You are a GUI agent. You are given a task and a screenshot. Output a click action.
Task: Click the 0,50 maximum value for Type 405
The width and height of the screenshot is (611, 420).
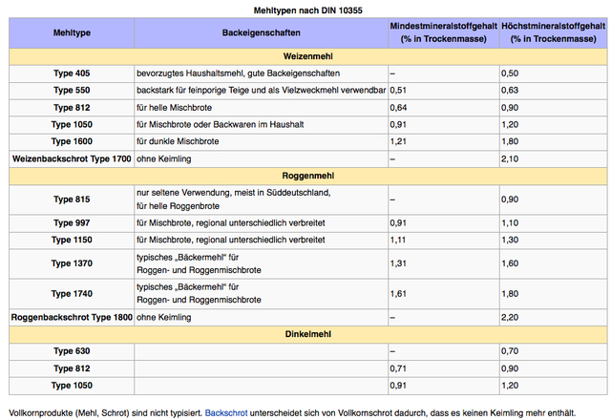point(510,73)
